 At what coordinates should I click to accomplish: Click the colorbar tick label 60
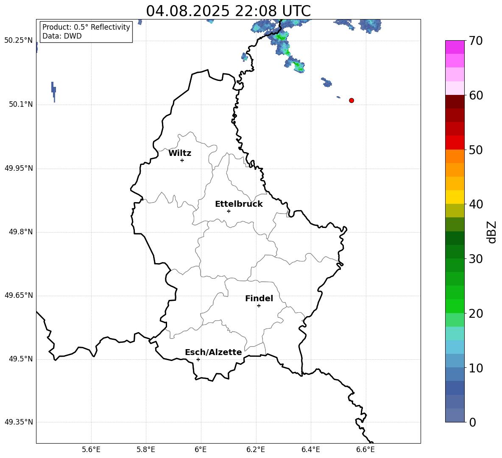(x=476, y=95)
